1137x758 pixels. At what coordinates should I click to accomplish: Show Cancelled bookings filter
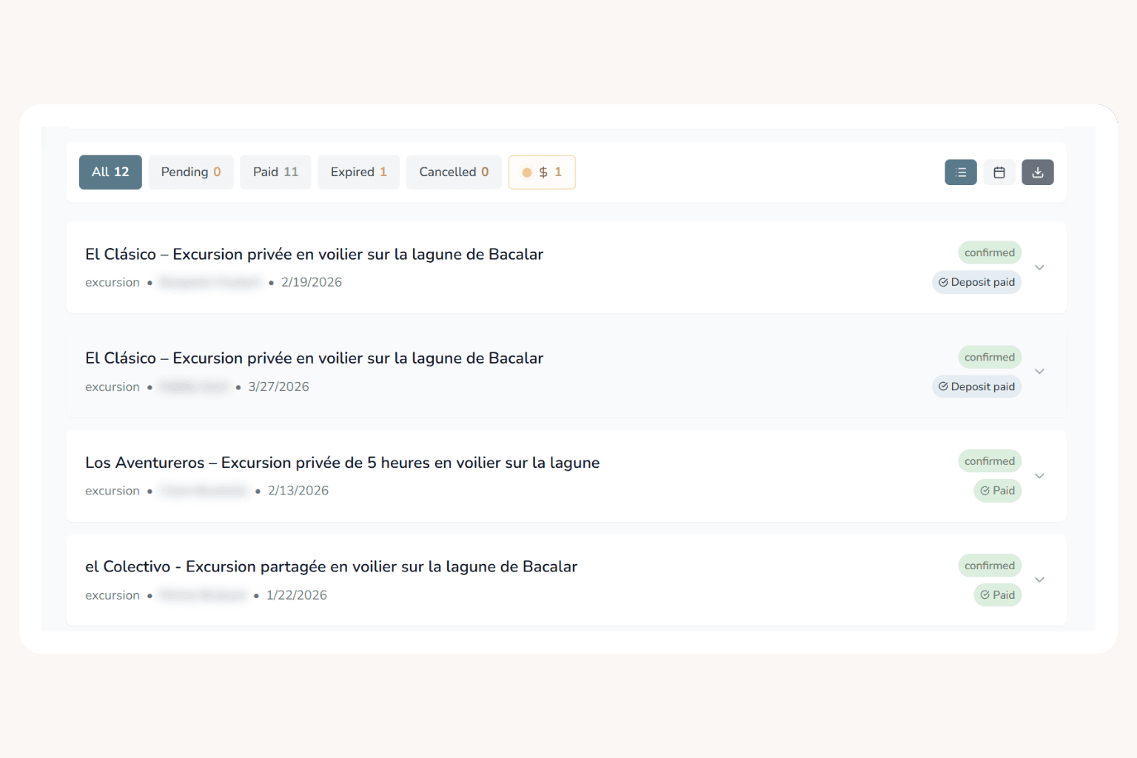point(454,172)
